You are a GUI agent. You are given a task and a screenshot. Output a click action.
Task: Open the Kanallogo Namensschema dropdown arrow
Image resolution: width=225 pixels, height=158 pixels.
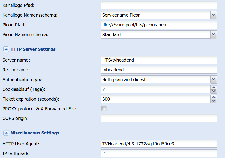click(x=214, y=15)
